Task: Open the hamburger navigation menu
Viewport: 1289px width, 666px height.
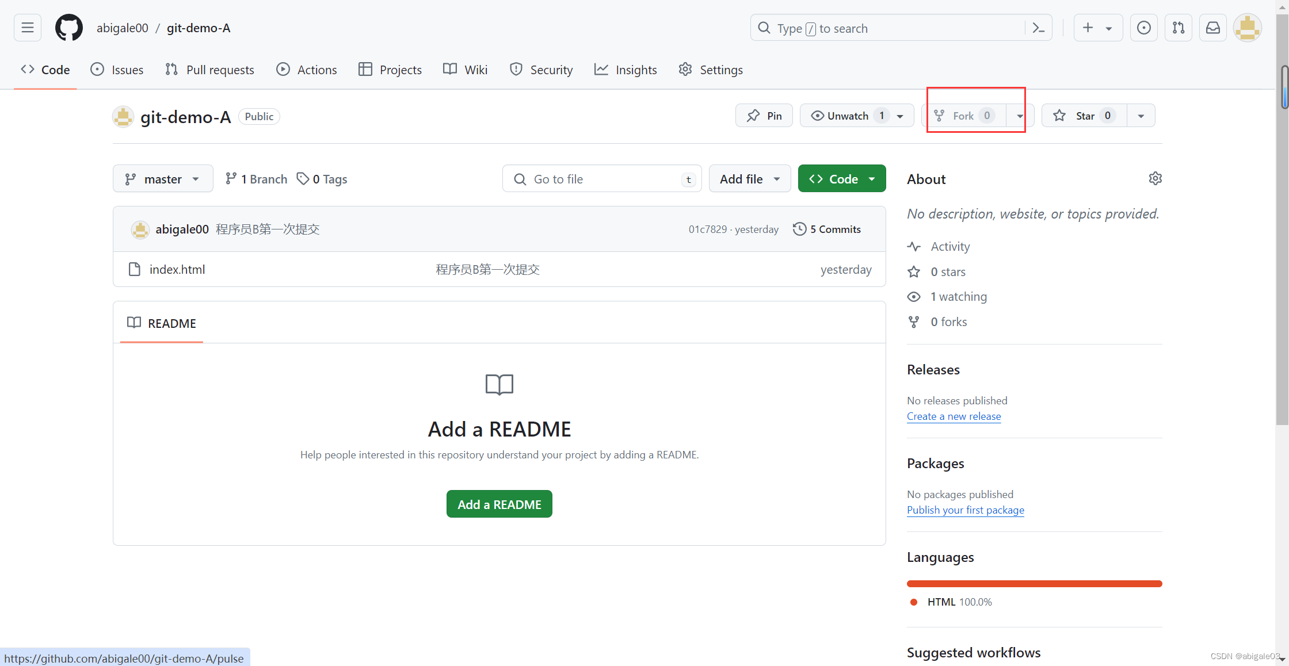Action: tap(27, 27)
